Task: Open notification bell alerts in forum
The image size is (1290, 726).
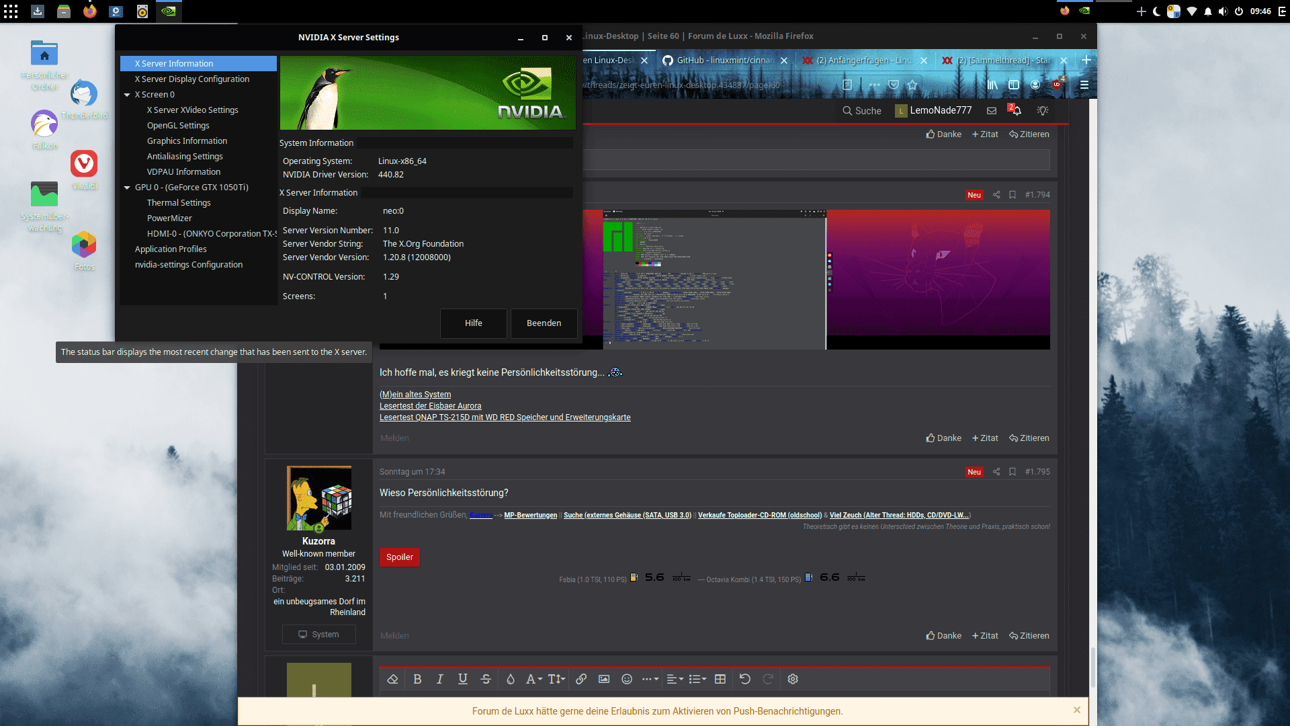Action: point(1016,110)
